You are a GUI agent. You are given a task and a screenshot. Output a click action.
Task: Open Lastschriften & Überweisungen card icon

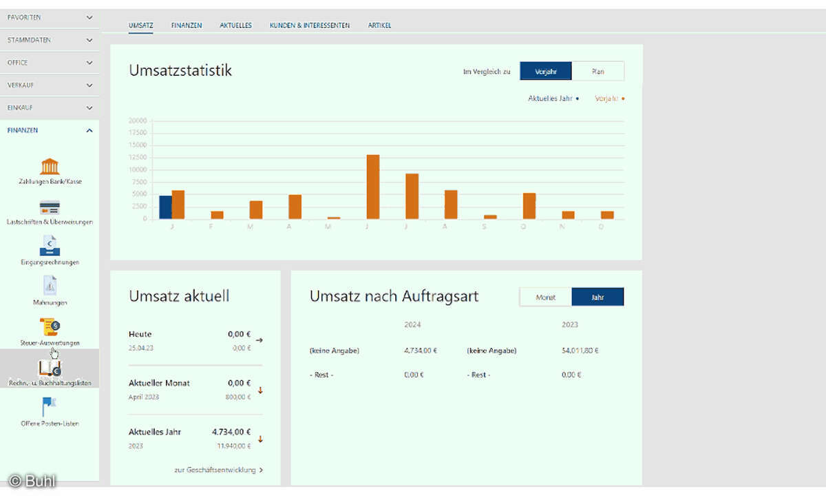pos(50,207)
